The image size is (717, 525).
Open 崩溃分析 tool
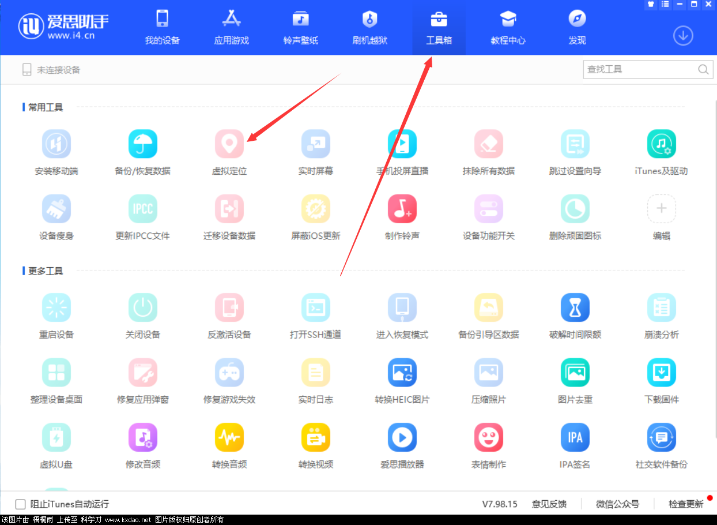click(x=662, y=307)
